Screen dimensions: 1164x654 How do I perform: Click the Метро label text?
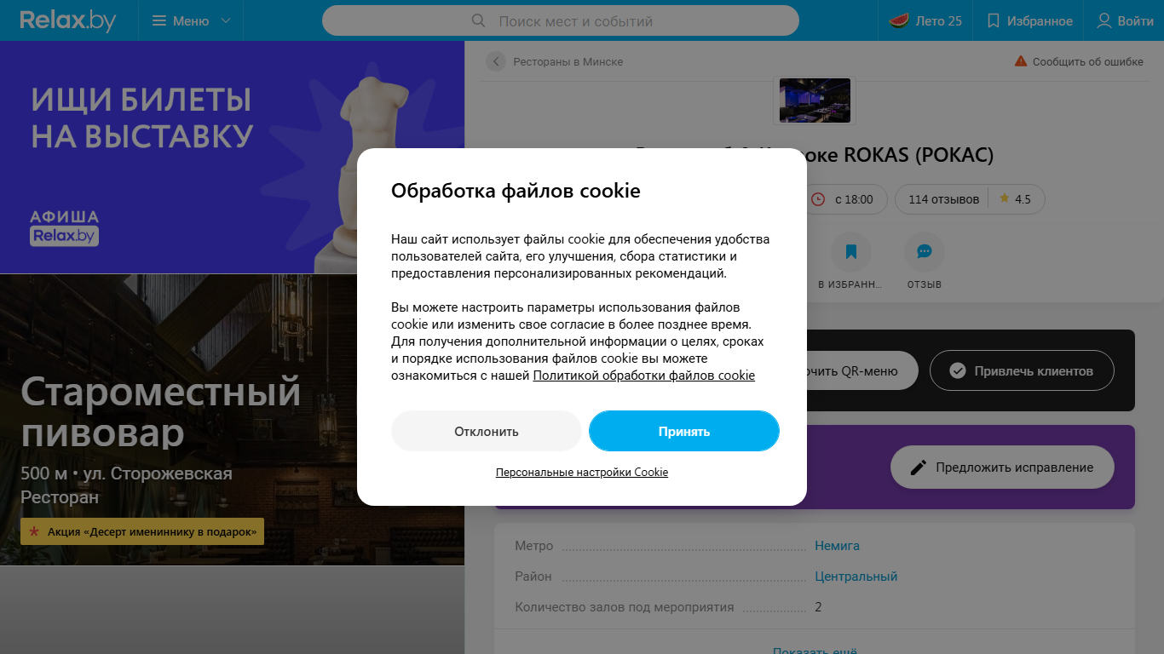534,546
